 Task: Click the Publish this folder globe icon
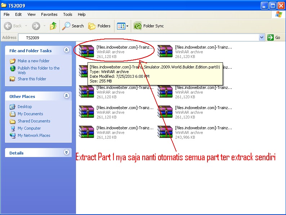point(13,68)
